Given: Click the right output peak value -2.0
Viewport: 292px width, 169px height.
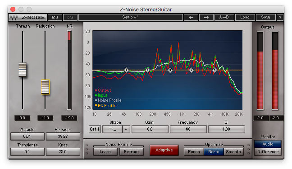Looking at the screenshot, I should pos(276,118).
